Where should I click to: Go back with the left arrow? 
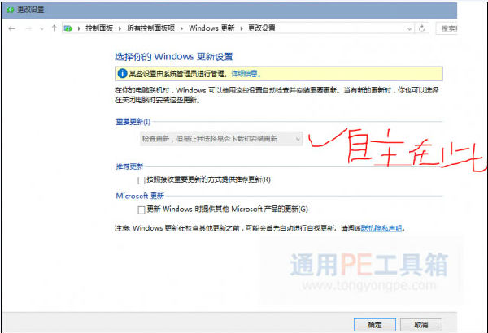12,28
